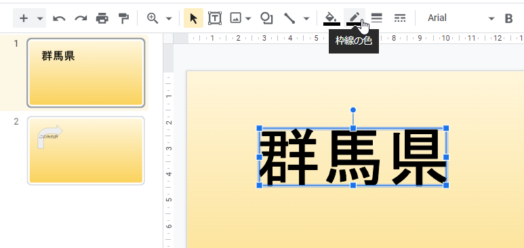Redo the last action
This screenshot has width=524, height=248.
tap(81, 18)
